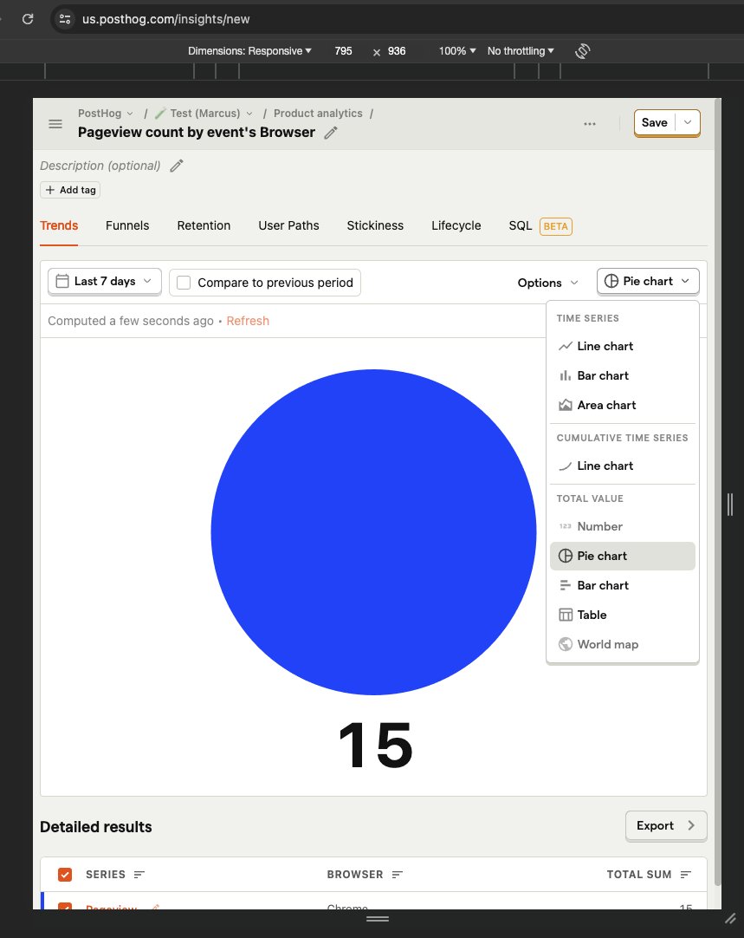The image size is (744, 938).
Task: Open the three-dot more options menu
Action: click(590, 124)
